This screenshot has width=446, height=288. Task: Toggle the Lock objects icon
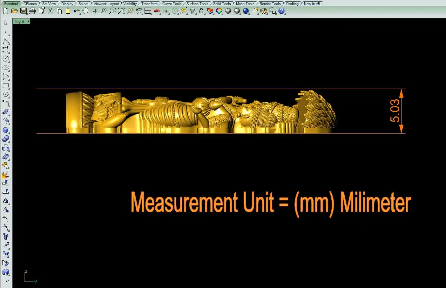(201, 11)
